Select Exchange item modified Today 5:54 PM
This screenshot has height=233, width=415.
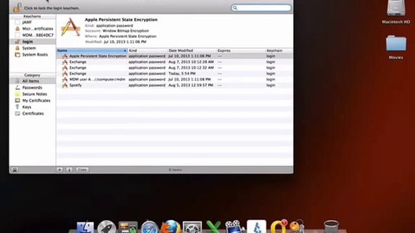point(174,73)
